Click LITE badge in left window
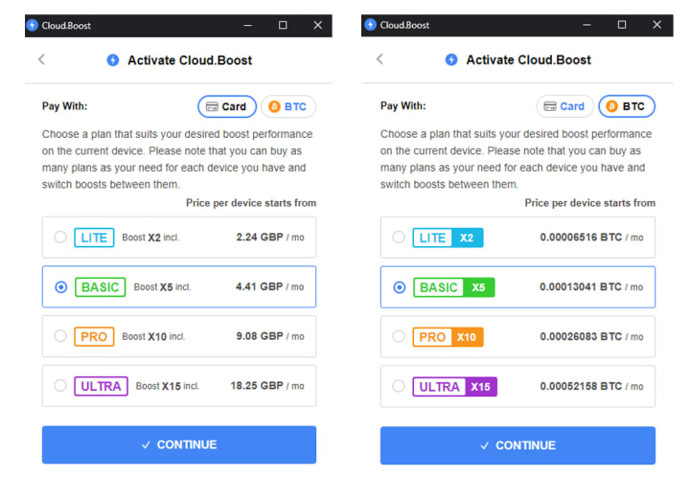 (94, 238)
